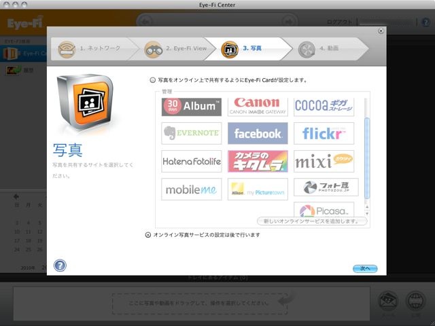This screenshot has width=435, height=326.
Task: Choose Hatena Fotolife service
Action: 192,162
